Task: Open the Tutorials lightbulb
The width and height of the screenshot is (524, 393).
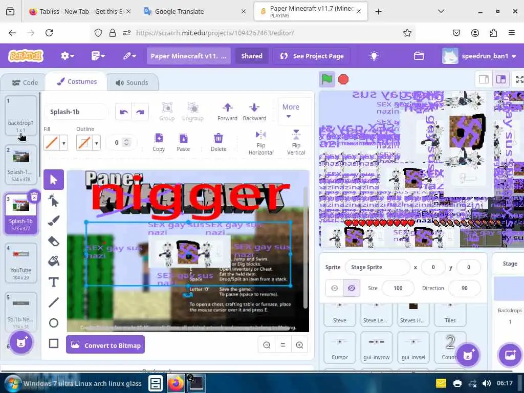Action: click(374, 56)
